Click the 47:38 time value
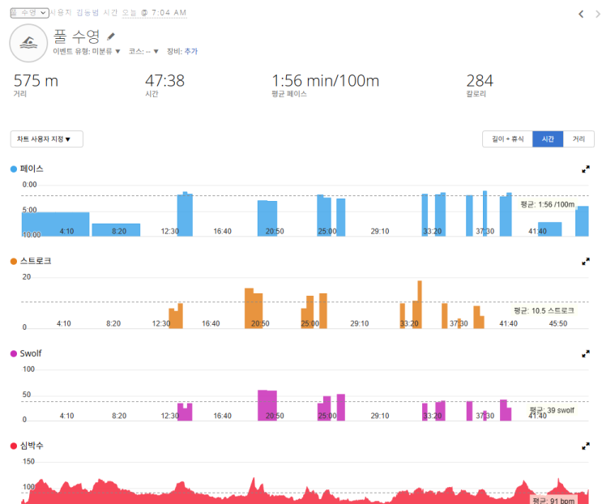Viewport: 602px width, 504px height. click(164, 81)
